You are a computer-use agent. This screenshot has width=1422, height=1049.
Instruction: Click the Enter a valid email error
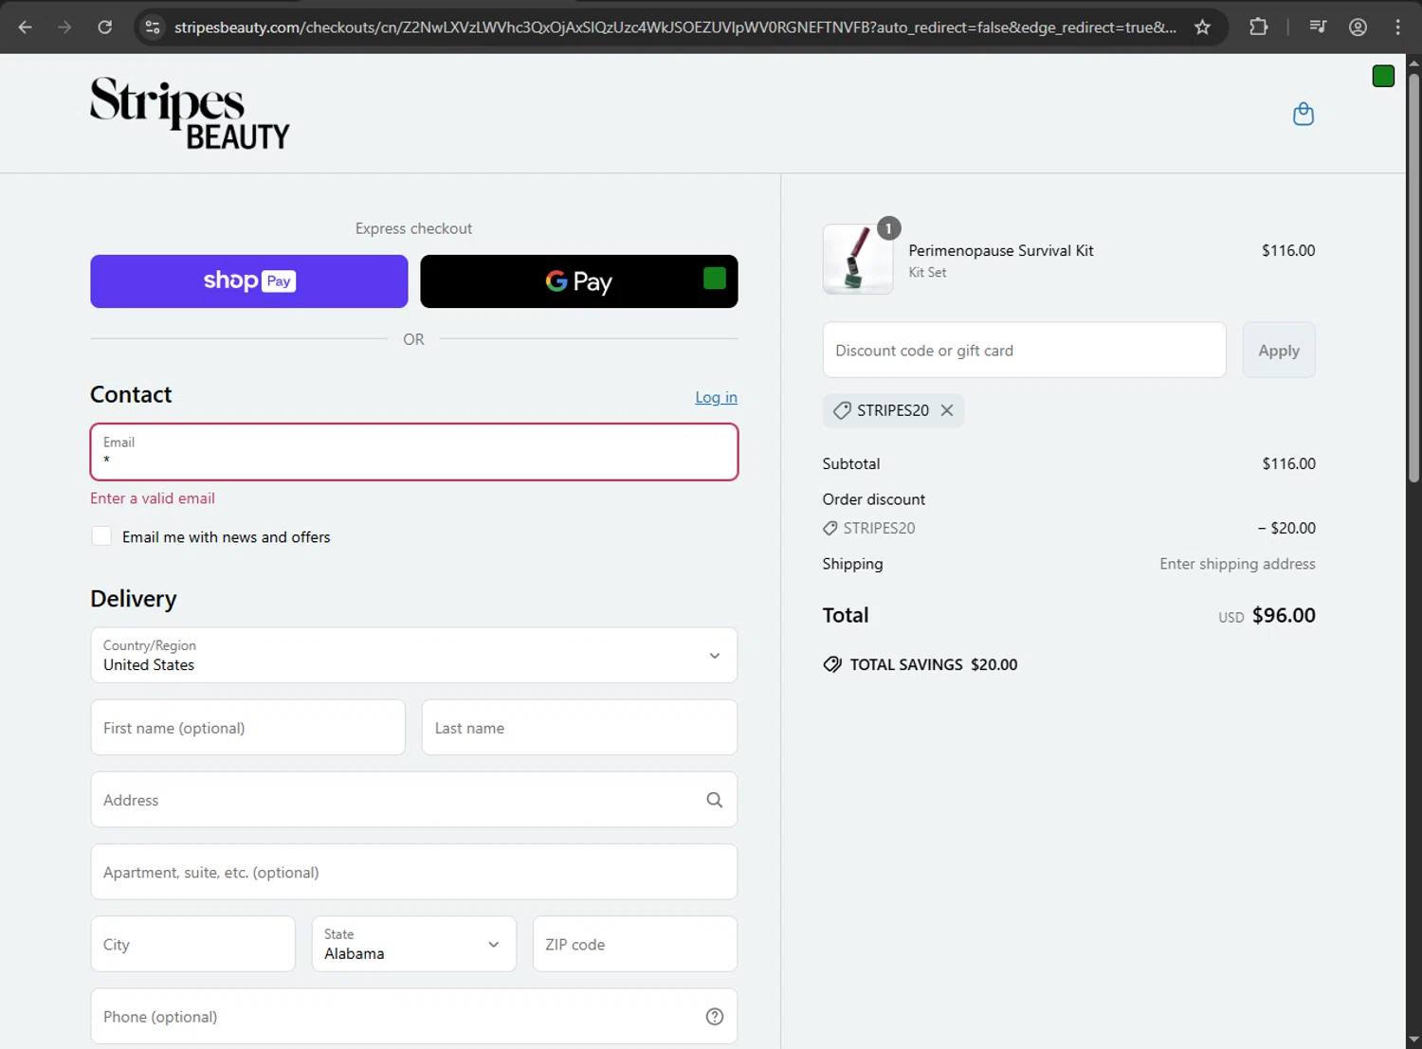(153, 498)
